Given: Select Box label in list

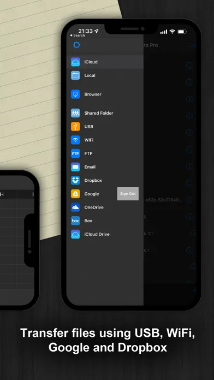Looking at the screenshot, I should (x=88, y=221).
